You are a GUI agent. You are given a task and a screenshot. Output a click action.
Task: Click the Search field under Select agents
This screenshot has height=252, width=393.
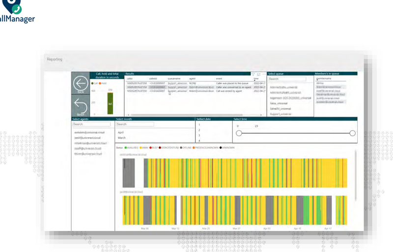(92, 125)
